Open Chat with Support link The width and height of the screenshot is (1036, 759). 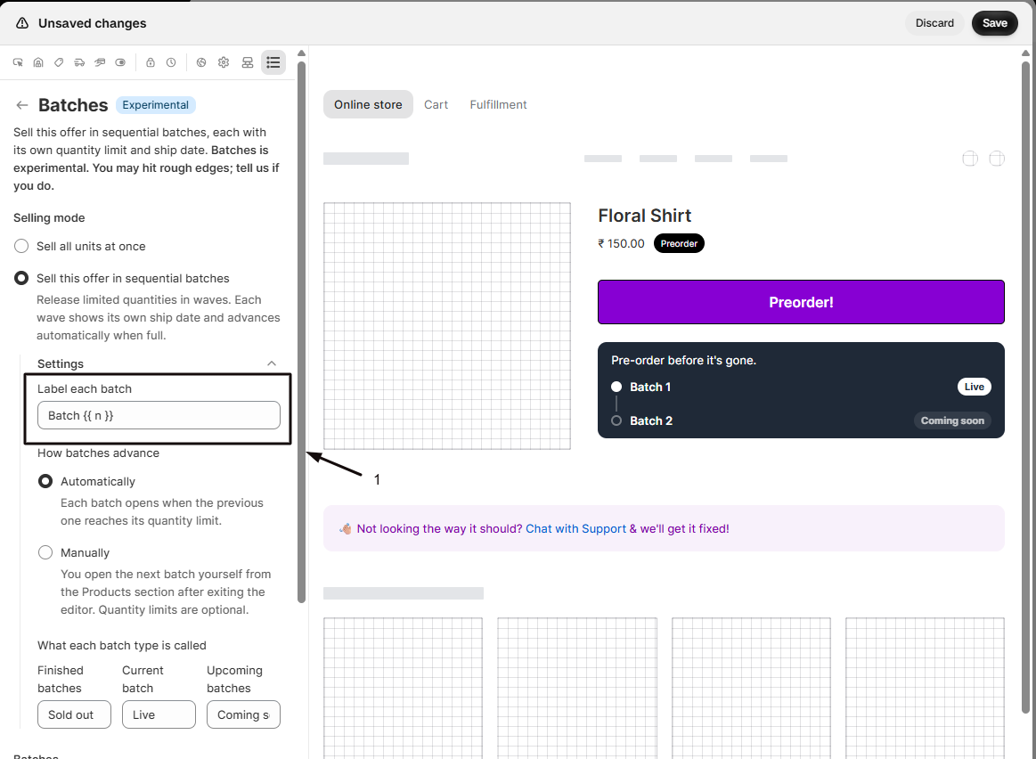(x=575, y=528)
